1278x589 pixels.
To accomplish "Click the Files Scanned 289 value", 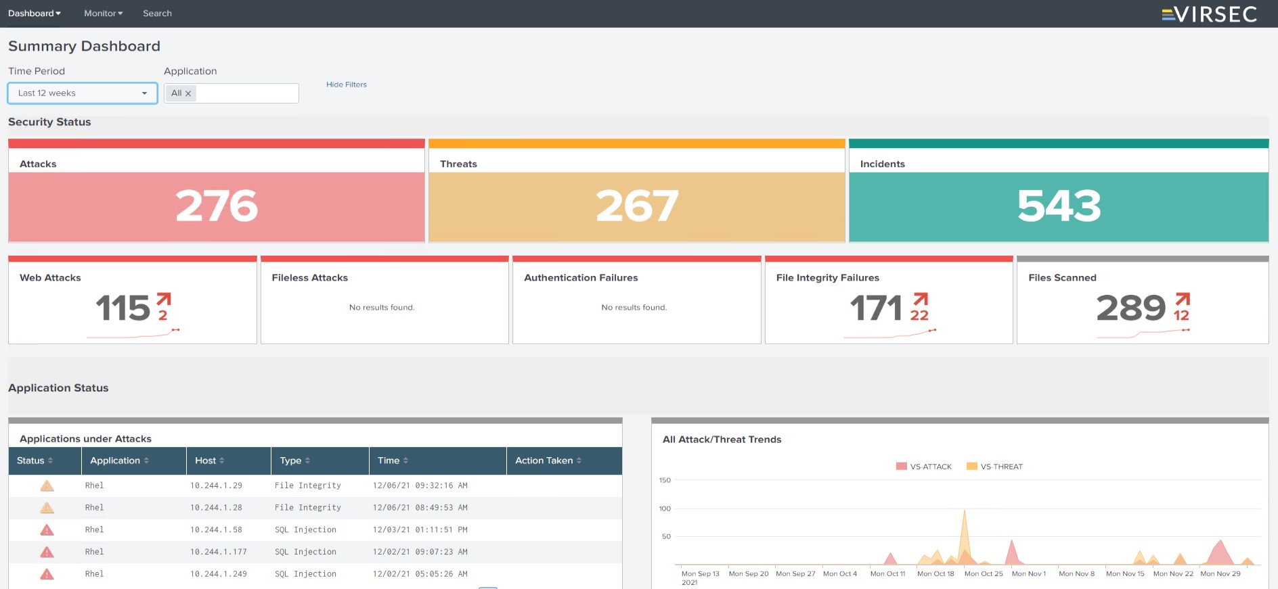I will [1130, 308].
